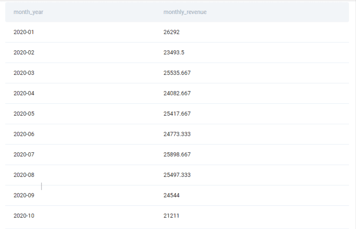
Task: Select revenue value 24773.333
Action: [x=177, y=134]
